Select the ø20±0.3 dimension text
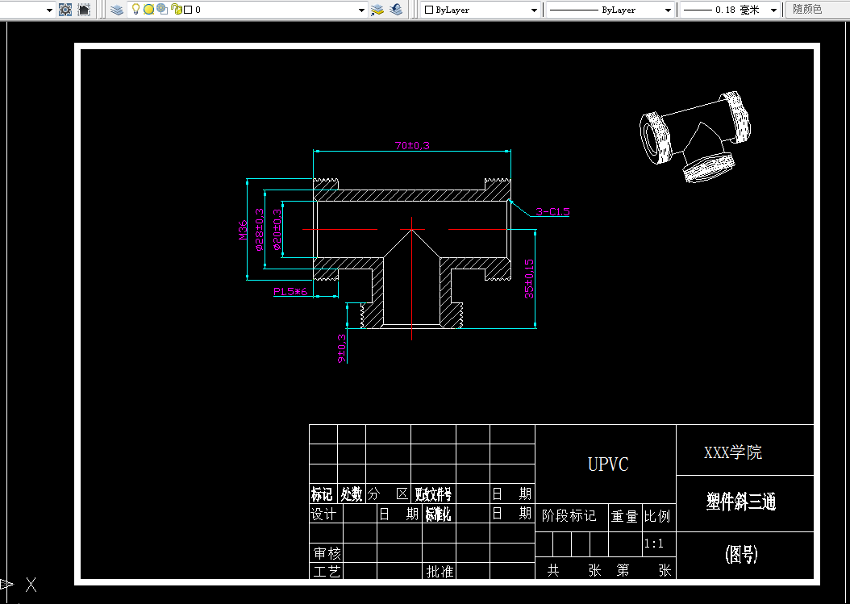The width and height of the screenshot is (850, 604). coord(277,229)
